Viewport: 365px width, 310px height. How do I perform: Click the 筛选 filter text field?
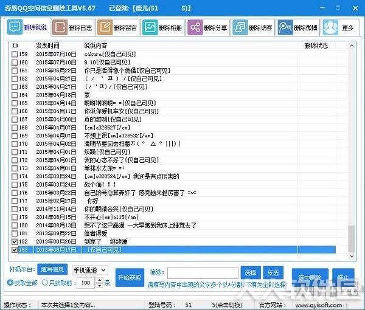[203, 273]
